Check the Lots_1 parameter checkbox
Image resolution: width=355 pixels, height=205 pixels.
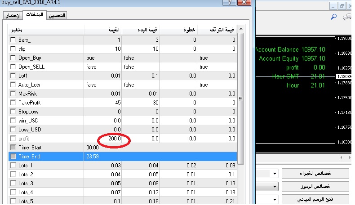[x=13, y=166]
